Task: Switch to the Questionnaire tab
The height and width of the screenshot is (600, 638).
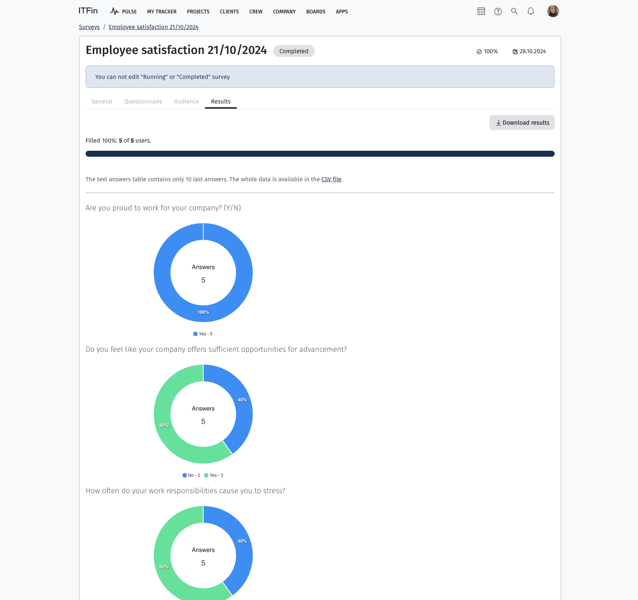Action: click(x=143, y=102)
